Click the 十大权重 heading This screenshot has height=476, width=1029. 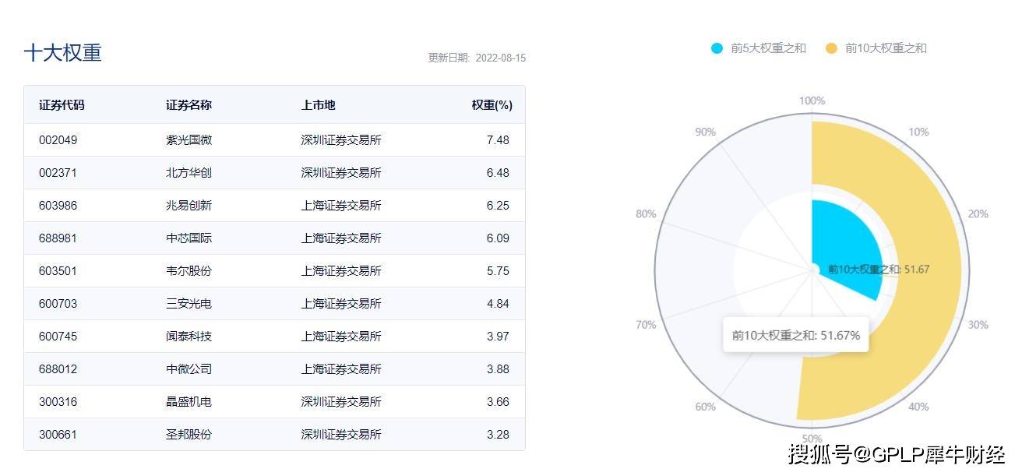[x=62, y=53]
